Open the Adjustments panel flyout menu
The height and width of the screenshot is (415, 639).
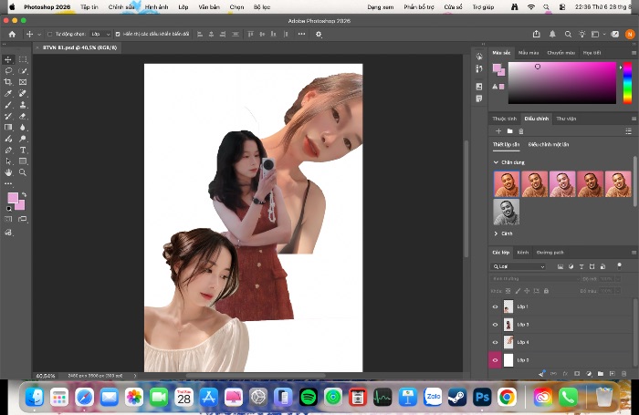634,119
